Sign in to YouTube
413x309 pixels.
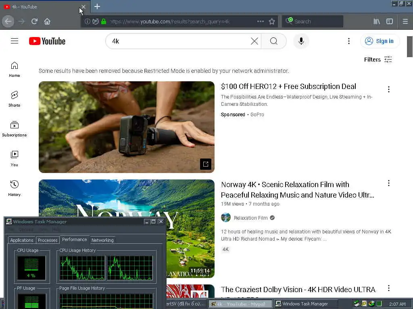pos(380,41)
